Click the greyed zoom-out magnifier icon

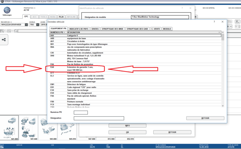click(x=6, y=31)
